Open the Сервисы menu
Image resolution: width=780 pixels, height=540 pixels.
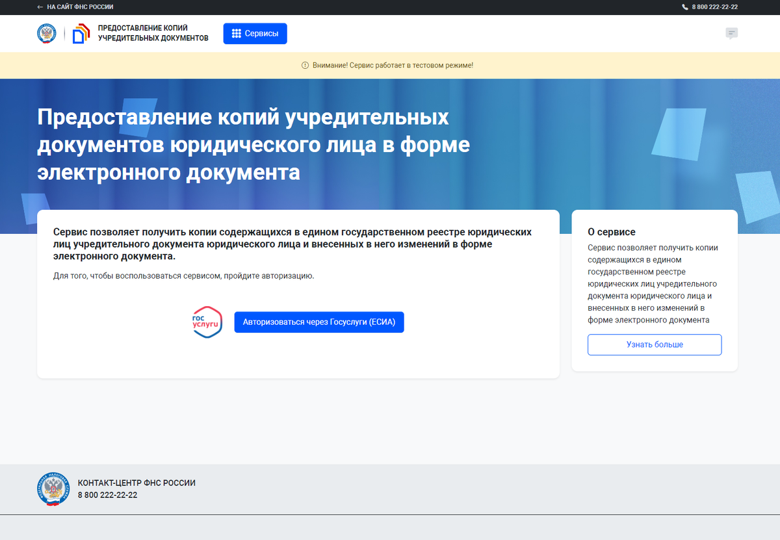tap(255, 33)
